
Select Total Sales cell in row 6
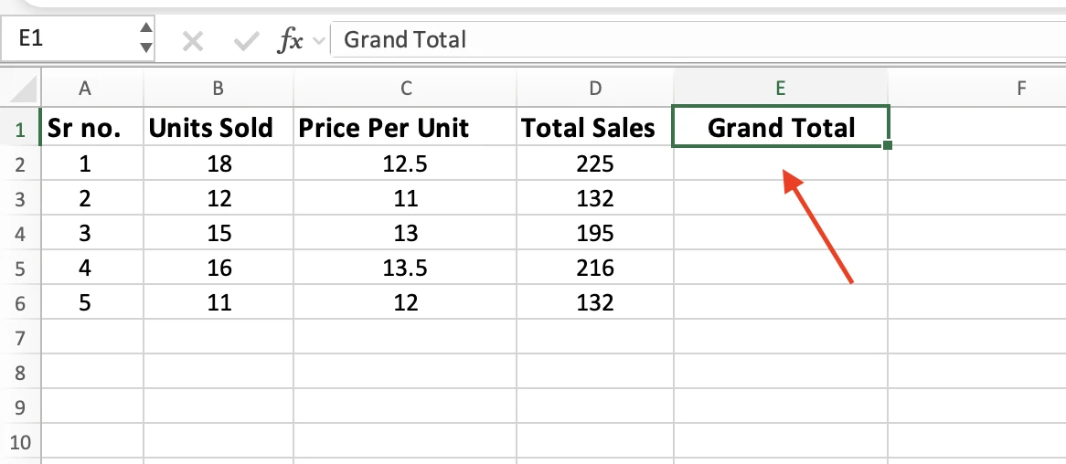point(595,302)
